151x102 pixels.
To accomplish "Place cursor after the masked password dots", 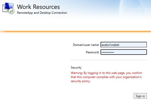I will tap(114, 52).
